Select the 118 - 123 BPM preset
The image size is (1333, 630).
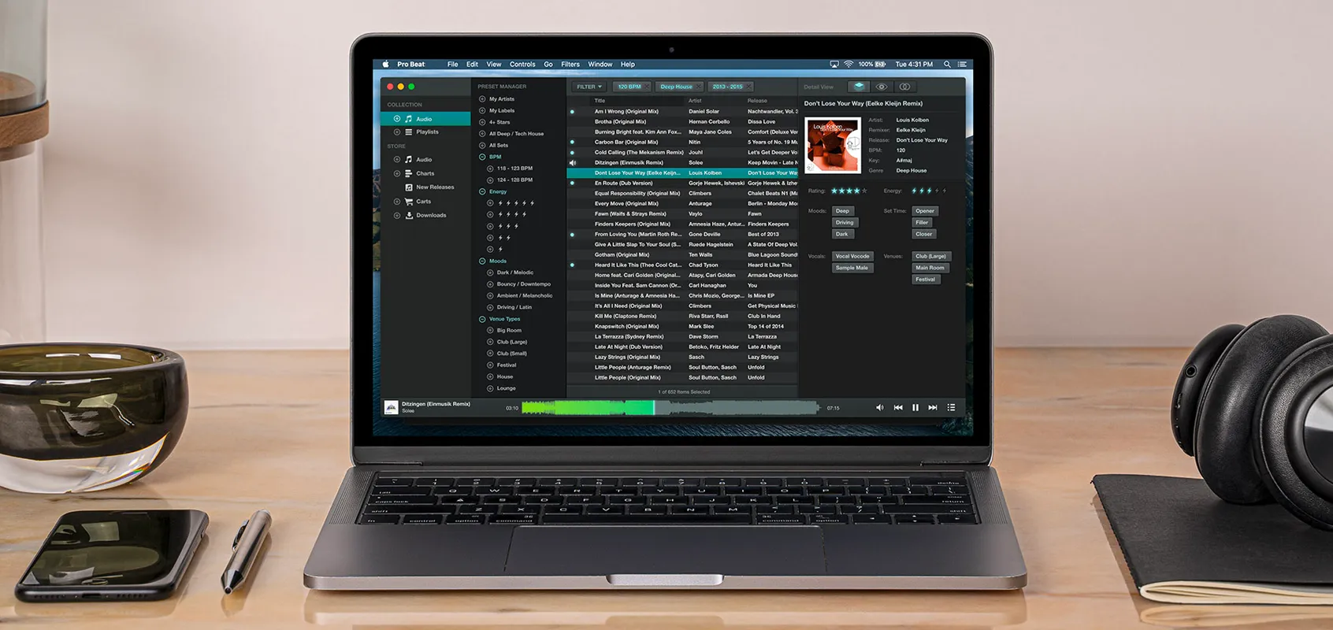[x=514, y=169]
